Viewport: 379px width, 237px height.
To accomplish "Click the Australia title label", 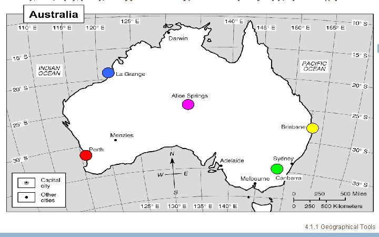I will pos(54,14).
